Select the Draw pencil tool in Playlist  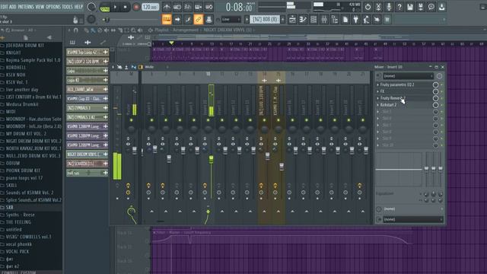click(86, 30)
